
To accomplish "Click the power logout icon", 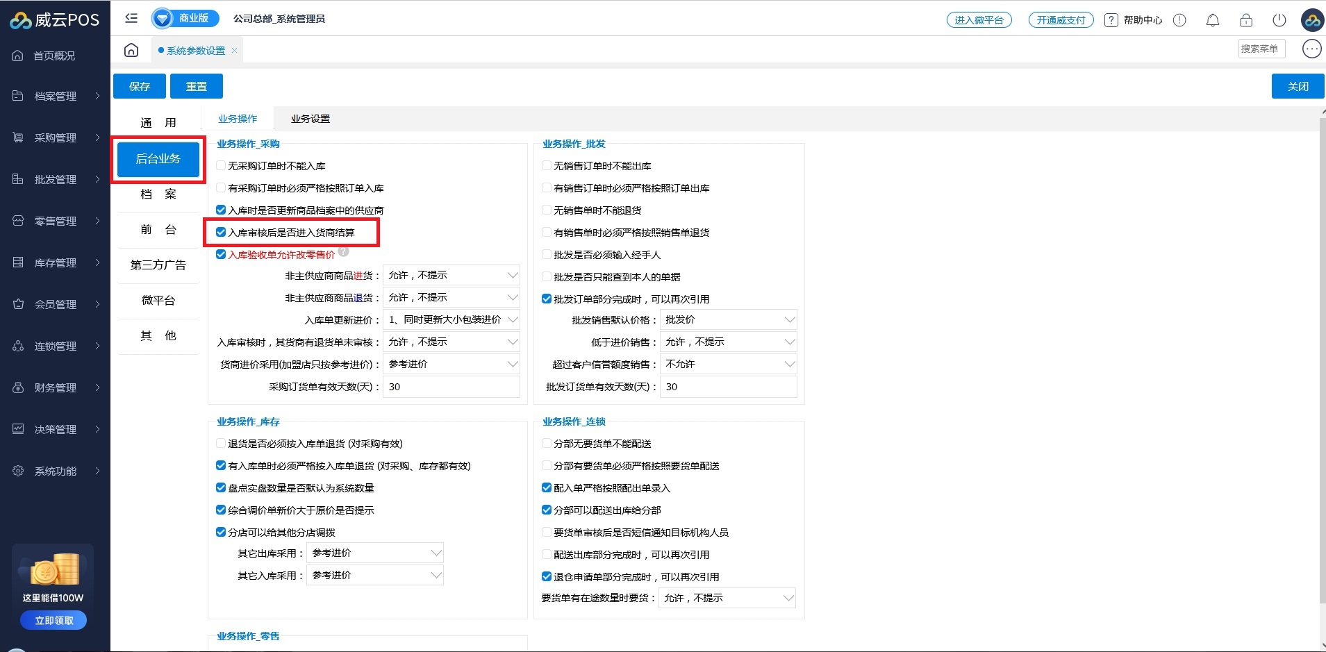I will 1279,20.
